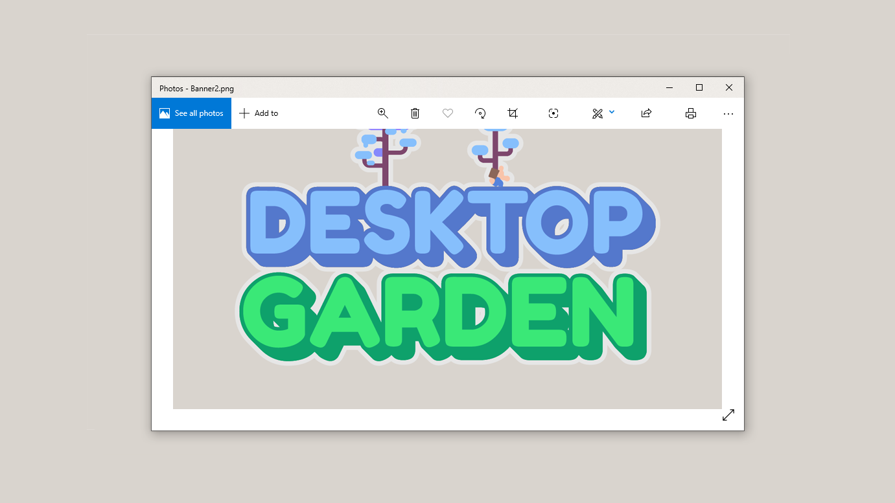Open the See more ellipsis menu
The width and height of the screenshot is (895, 503).
[728, 114]
